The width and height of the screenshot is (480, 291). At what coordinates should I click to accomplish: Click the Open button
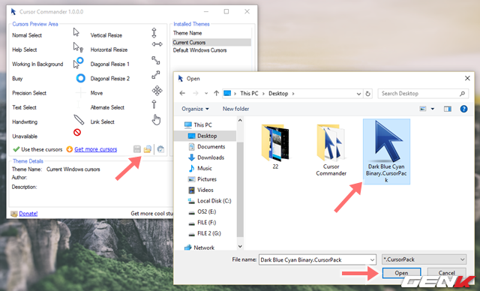click(x=401, y=273)
